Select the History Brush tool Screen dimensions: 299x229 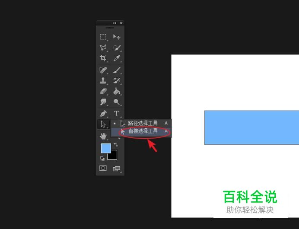pyautogui.click(x=117, y=81)
